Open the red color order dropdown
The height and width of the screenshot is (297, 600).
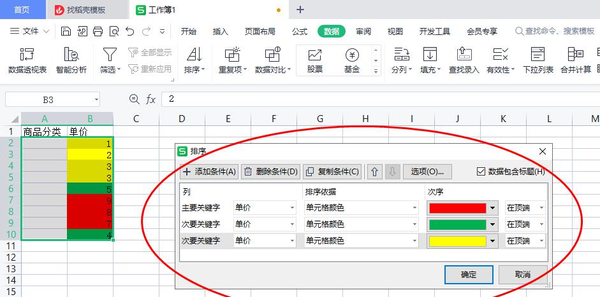pyautogui.click(x=493, y=208)
